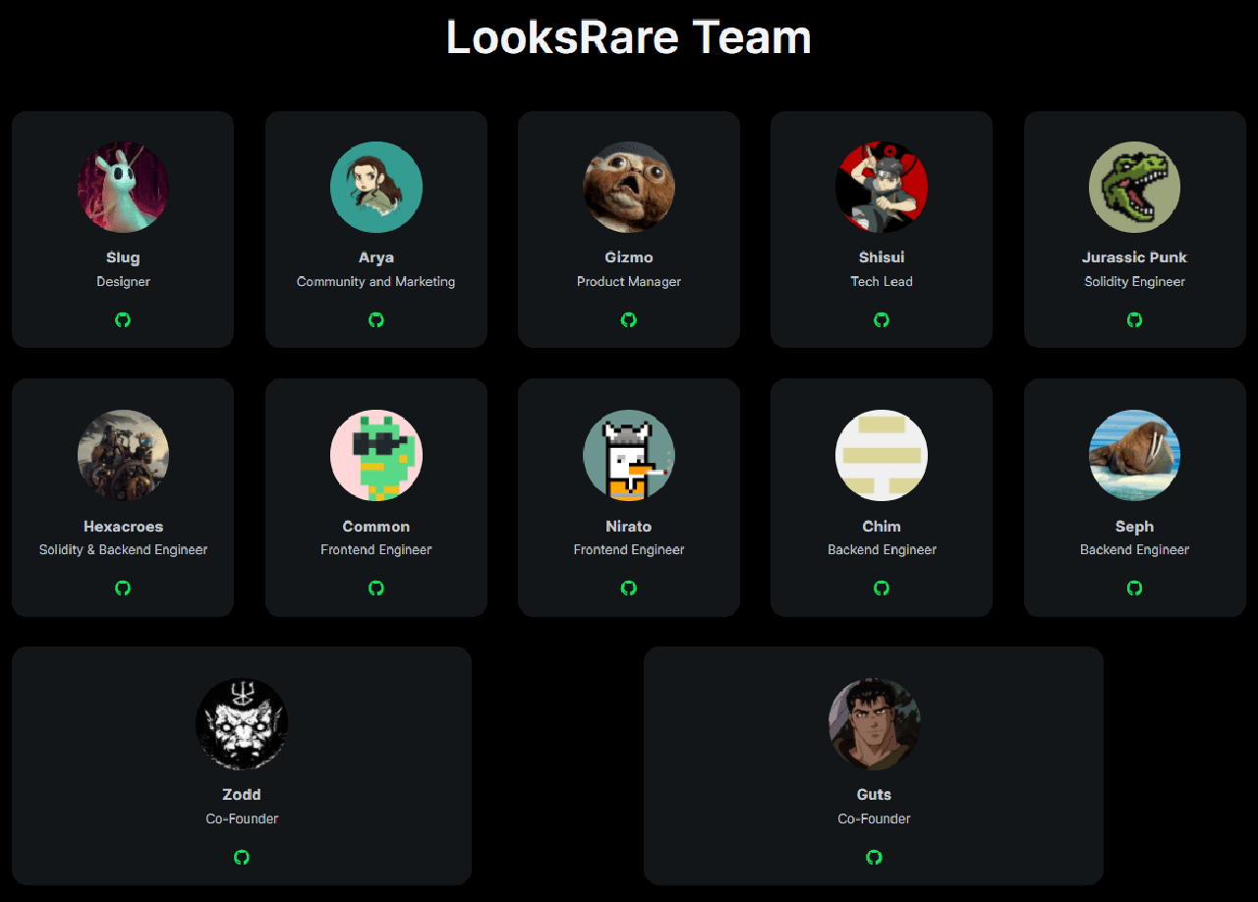Click 'Frontend Engineer' under Common
Screen dimensions: 1258x902
click(x=376, y=549)
